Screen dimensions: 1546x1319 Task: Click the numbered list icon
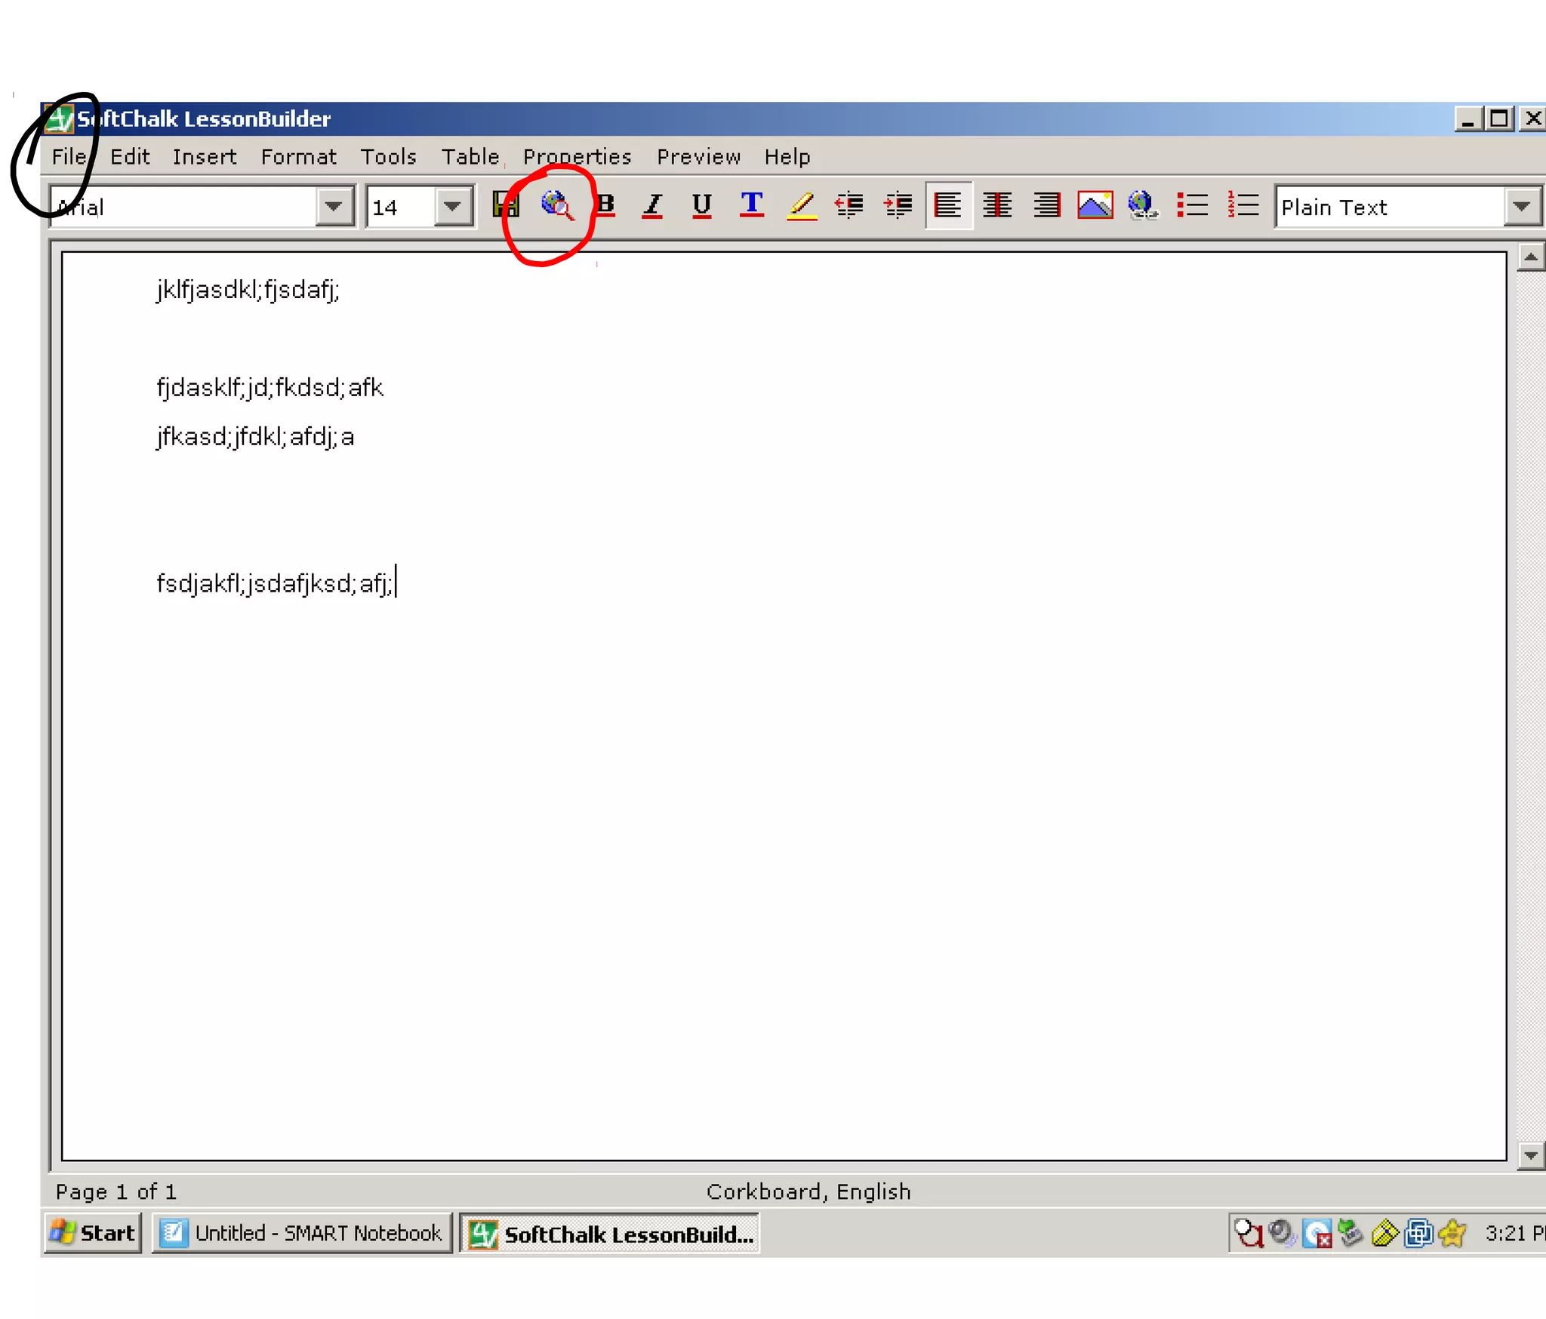point(1243,205)
